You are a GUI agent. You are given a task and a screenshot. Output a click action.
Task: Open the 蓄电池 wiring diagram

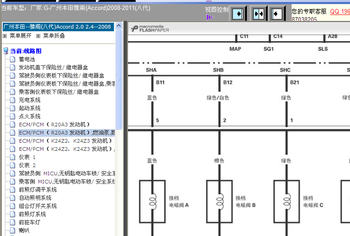coord(27,59)
